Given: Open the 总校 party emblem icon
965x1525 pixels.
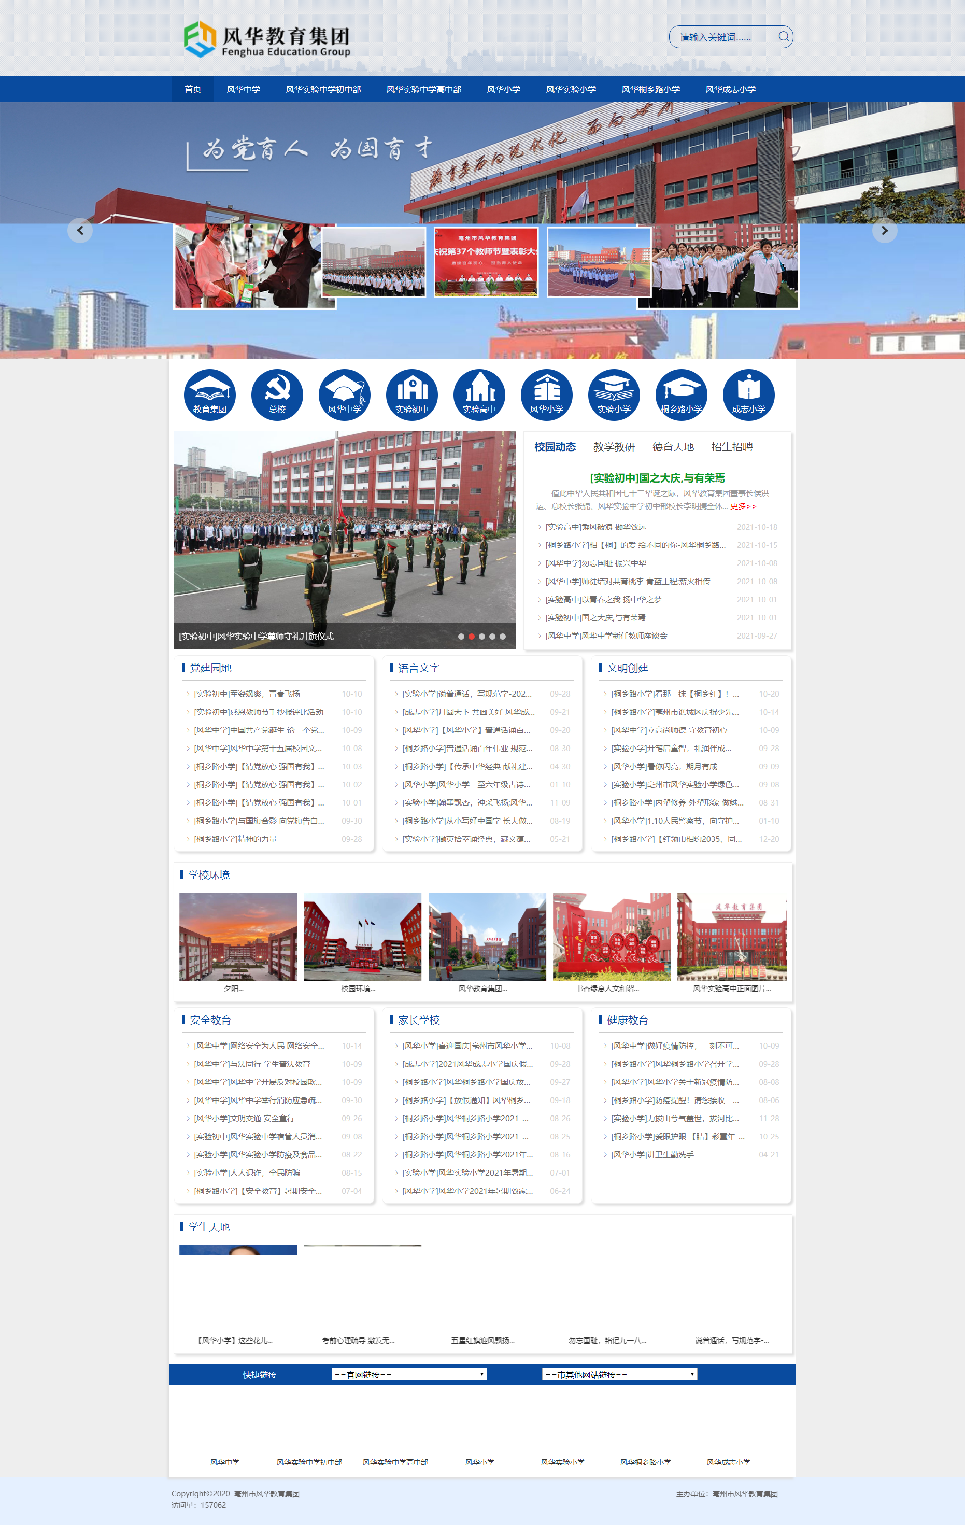Looking at the screenshot, I should point(277,394).
